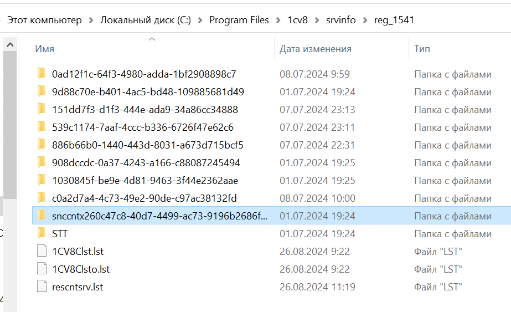Go to Program Files in breadcrumb path

point(239,21)
